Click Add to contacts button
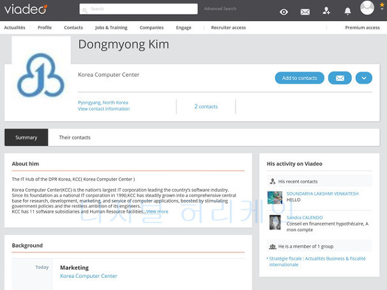 [300, 78]
